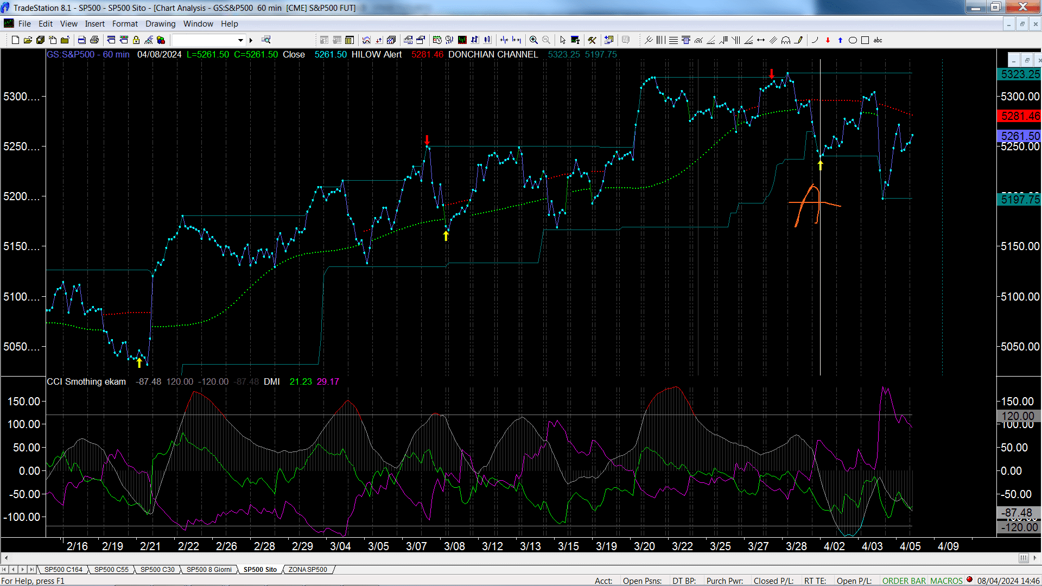Click the Print (printer) icon
Screen dimensions: 1042x586
94,40
